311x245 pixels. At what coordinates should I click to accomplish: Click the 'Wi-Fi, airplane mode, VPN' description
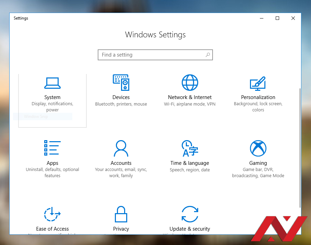coord(190,104)
